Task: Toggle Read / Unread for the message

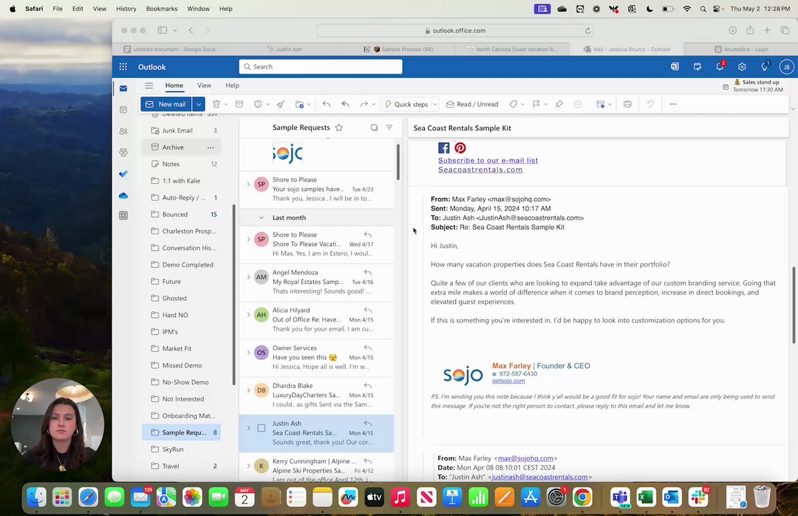Action: [x=472, y=104]
